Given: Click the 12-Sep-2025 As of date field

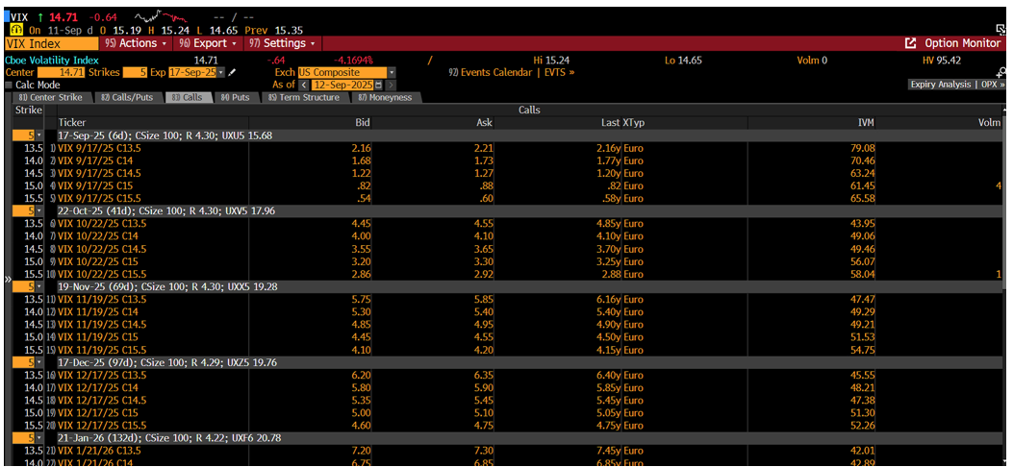Looking at the screenshot, I should point(342,86).
